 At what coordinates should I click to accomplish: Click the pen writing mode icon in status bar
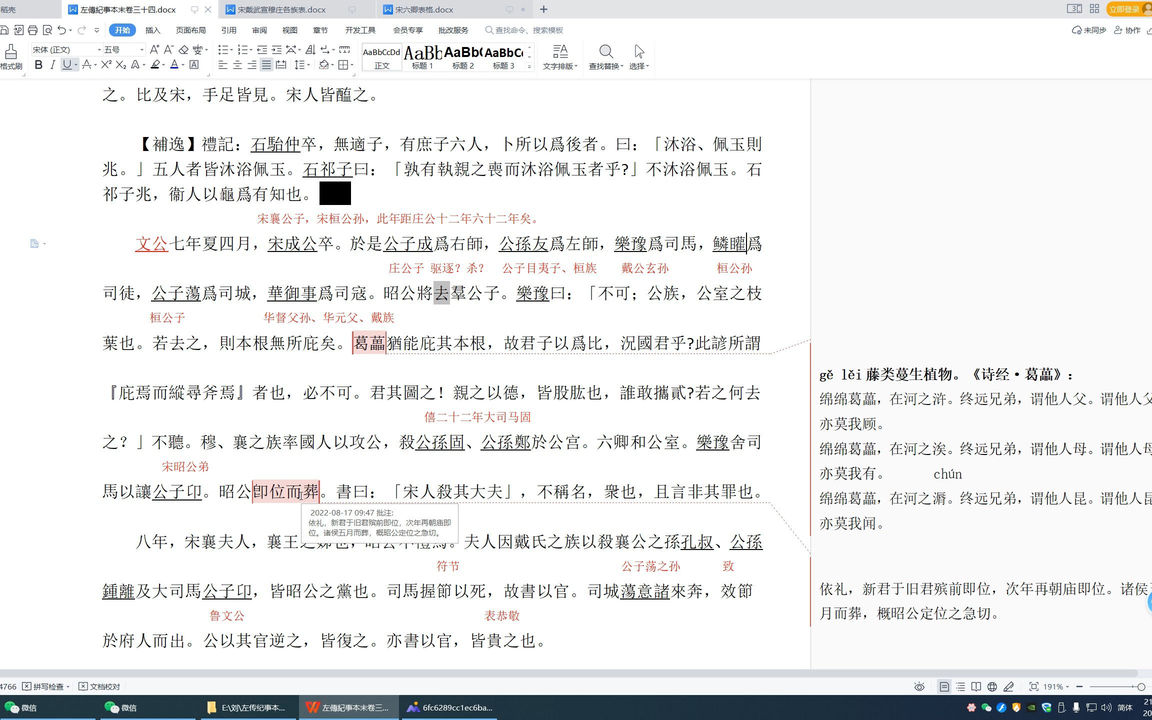click(1008, 687)
